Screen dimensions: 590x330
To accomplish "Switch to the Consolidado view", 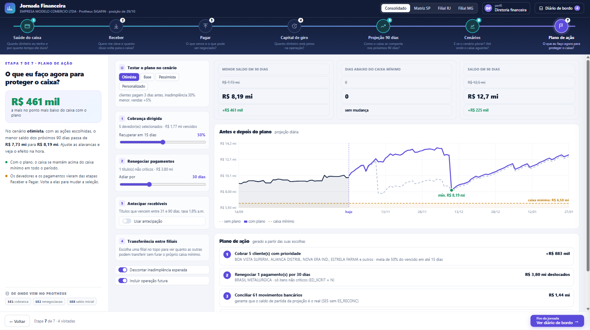I will 396,8.
